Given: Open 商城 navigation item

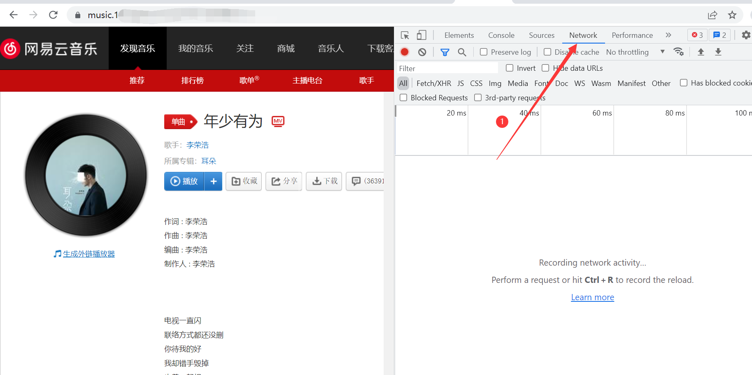Looking at the screenshot, I should coord(286,49).
